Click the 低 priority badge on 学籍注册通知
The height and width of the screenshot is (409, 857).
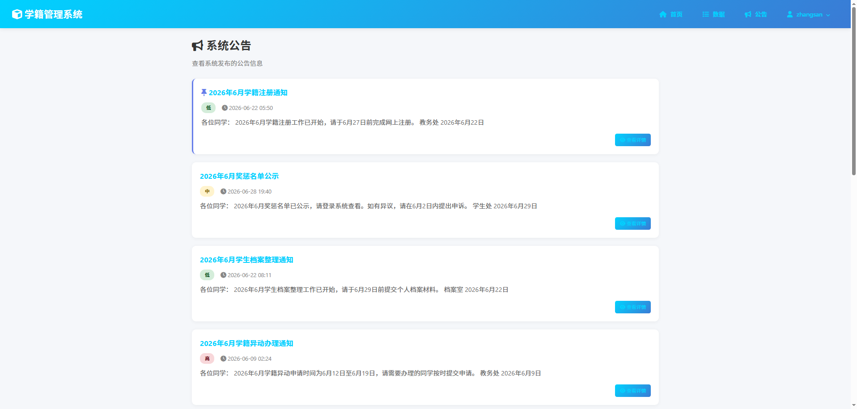208,108
